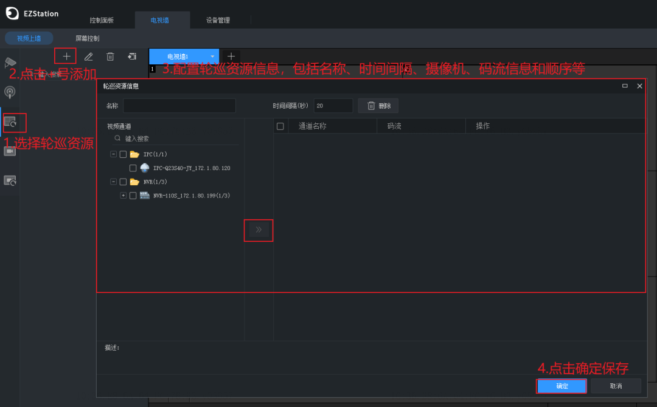Click the trash delete icon in the left toolbar
Viewport: 657px width, 407px height.
pyautogui.click(x=110, y=56)
